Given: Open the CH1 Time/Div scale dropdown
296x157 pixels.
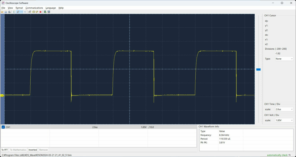Looking at the screenshot, I should pyautogui.click(x=284, y=109).
